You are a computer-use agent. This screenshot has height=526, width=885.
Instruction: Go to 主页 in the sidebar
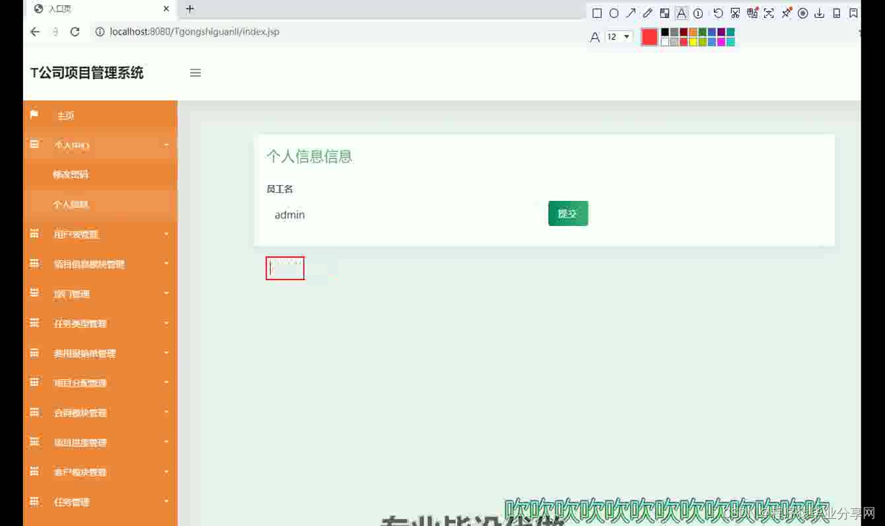[x=100, y=116]
